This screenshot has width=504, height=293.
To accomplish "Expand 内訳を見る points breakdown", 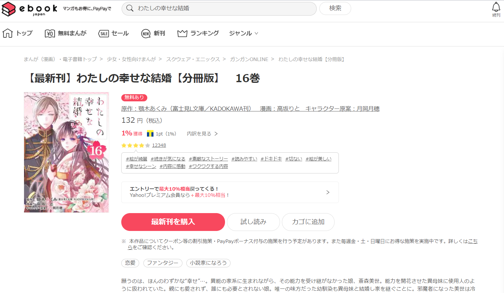I will tap(202, 134).
